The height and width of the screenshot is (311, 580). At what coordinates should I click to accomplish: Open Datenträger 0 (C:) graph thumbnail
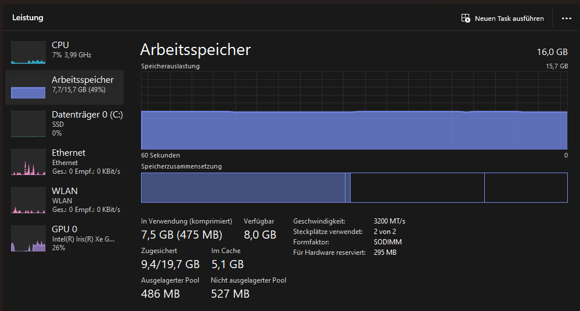(x=28, y=123)
